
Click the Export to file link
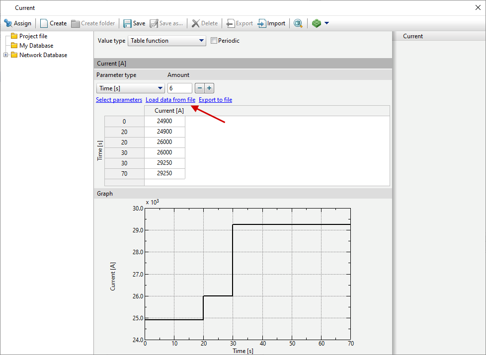pos(215,100)
